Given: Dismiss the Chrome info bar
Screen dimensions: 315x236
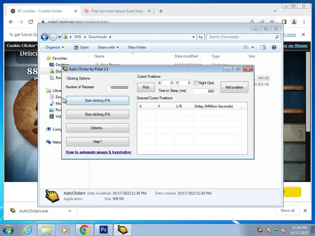Looking at the screenshot, I should (303, 34).
